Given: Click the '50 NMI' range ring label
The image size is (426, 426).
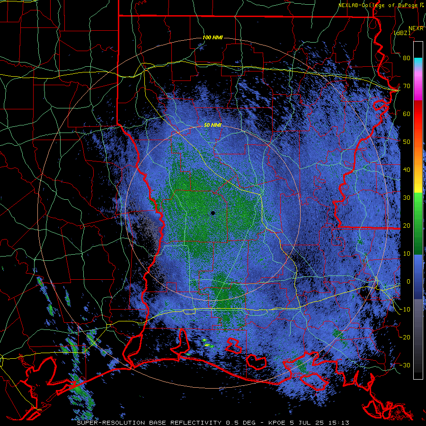Looking at the screenshot, I should tap(213, 125).
